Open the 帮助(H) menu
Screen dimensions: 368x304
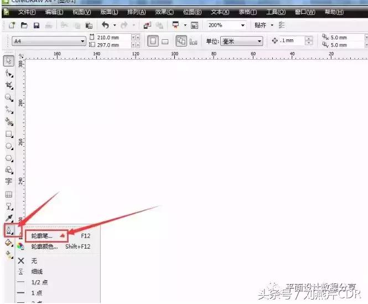point(334,12)
